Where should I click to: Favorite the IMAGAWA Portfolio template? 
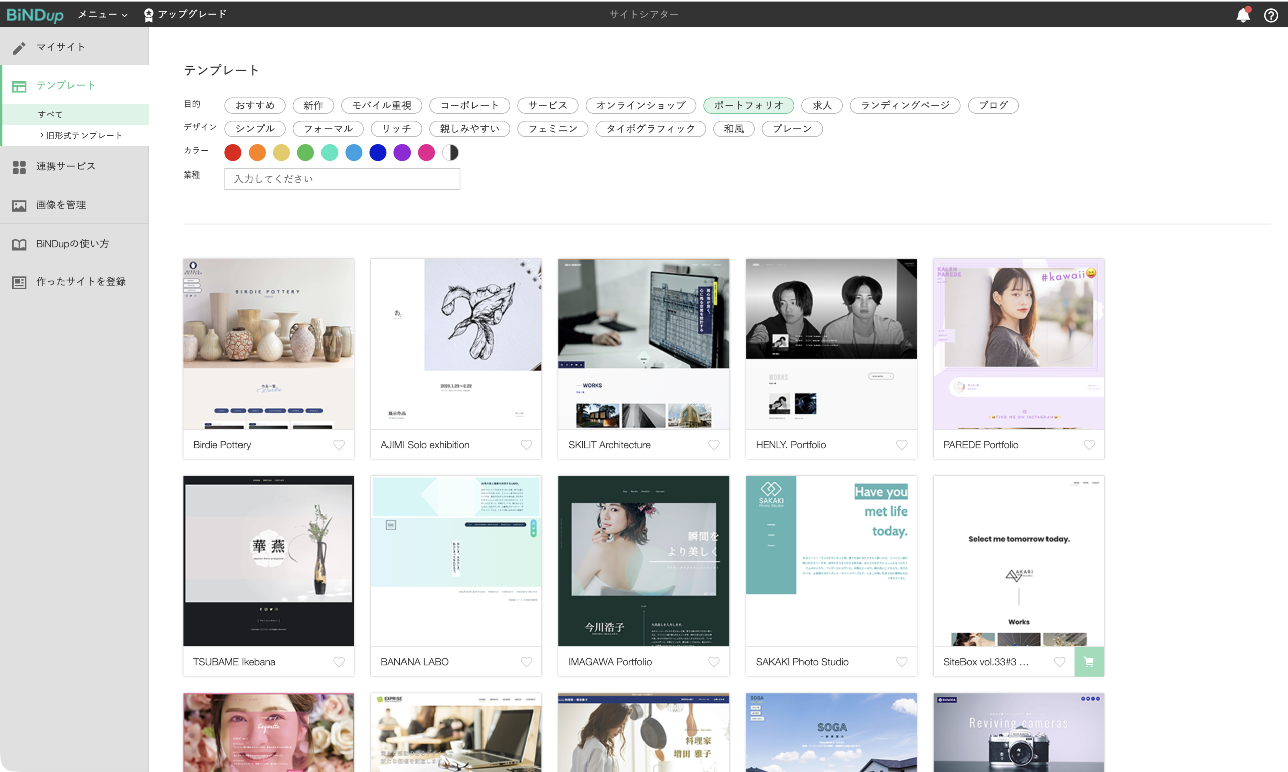(x=714, y=662)
